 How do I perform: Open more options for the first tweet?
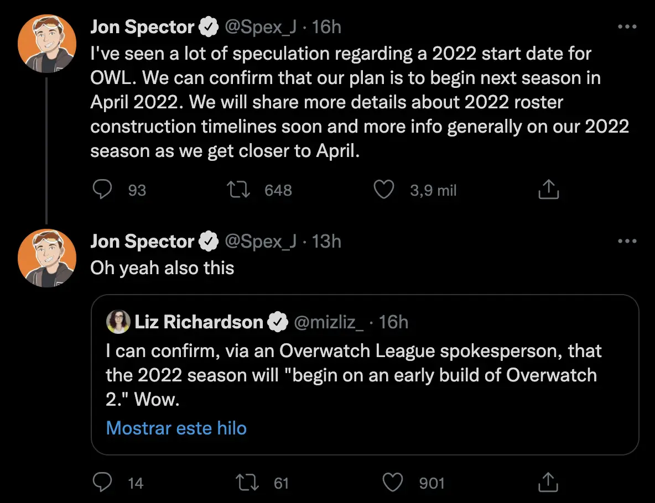[627, 27]
